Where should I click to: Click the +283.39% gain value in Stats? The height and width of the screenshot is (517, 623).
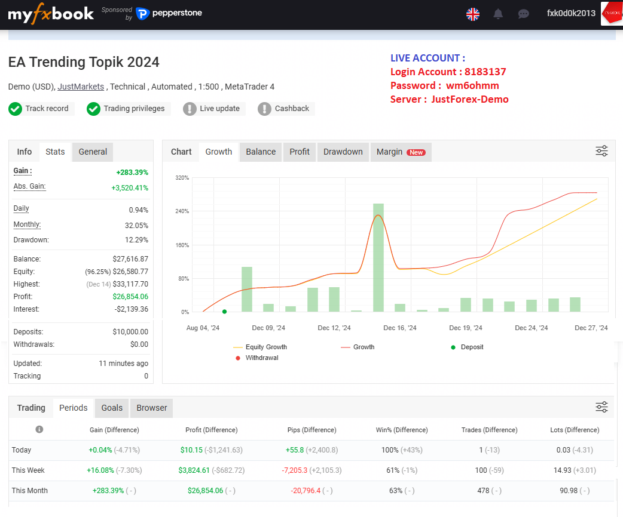(x=132, y=173)
